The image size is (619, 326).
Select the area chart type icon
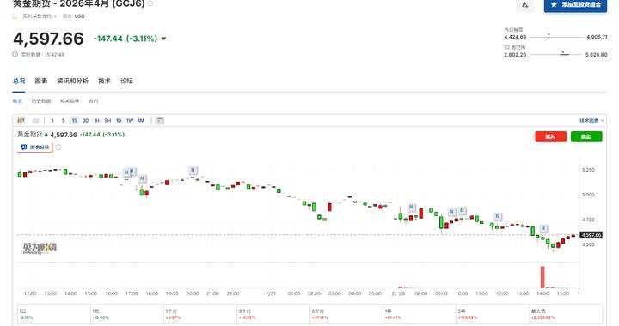(x=35, y=120)
